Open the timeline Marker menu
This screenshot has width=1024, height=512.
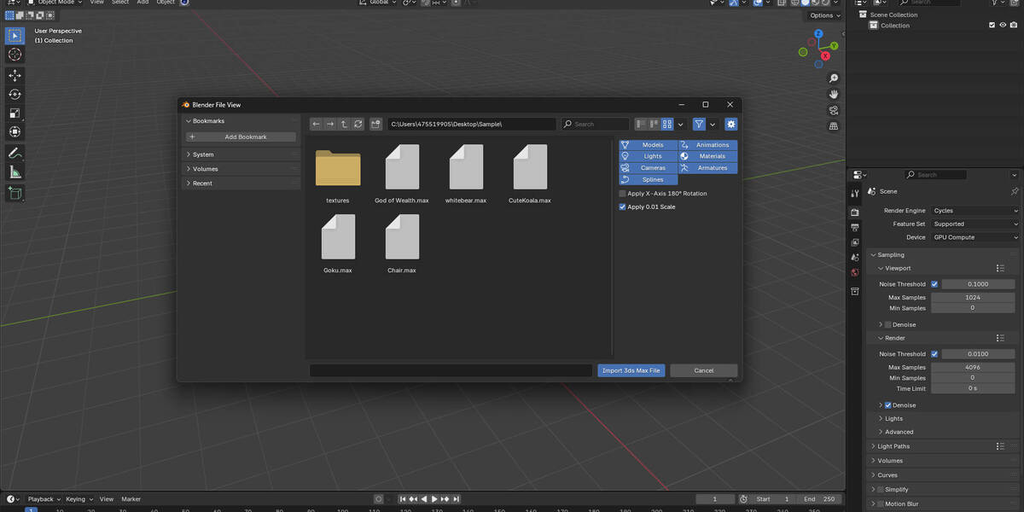(x=131, y=499)
